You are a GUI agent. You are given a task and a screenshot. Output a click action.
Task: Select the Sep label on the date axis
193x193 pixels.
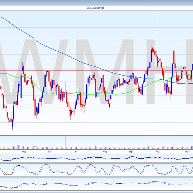[130, 151]
